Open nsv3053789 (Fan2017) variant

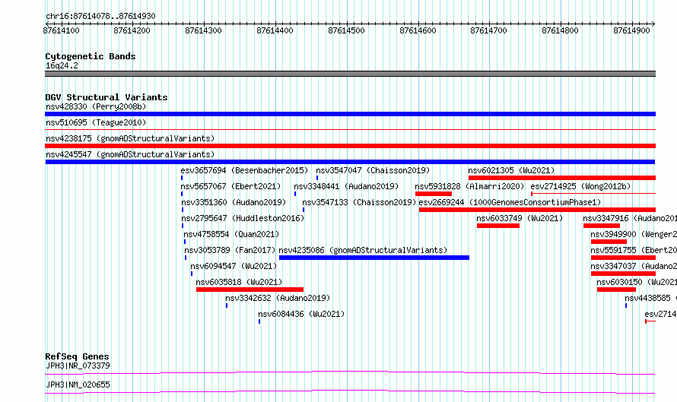[x=230, y=250]
